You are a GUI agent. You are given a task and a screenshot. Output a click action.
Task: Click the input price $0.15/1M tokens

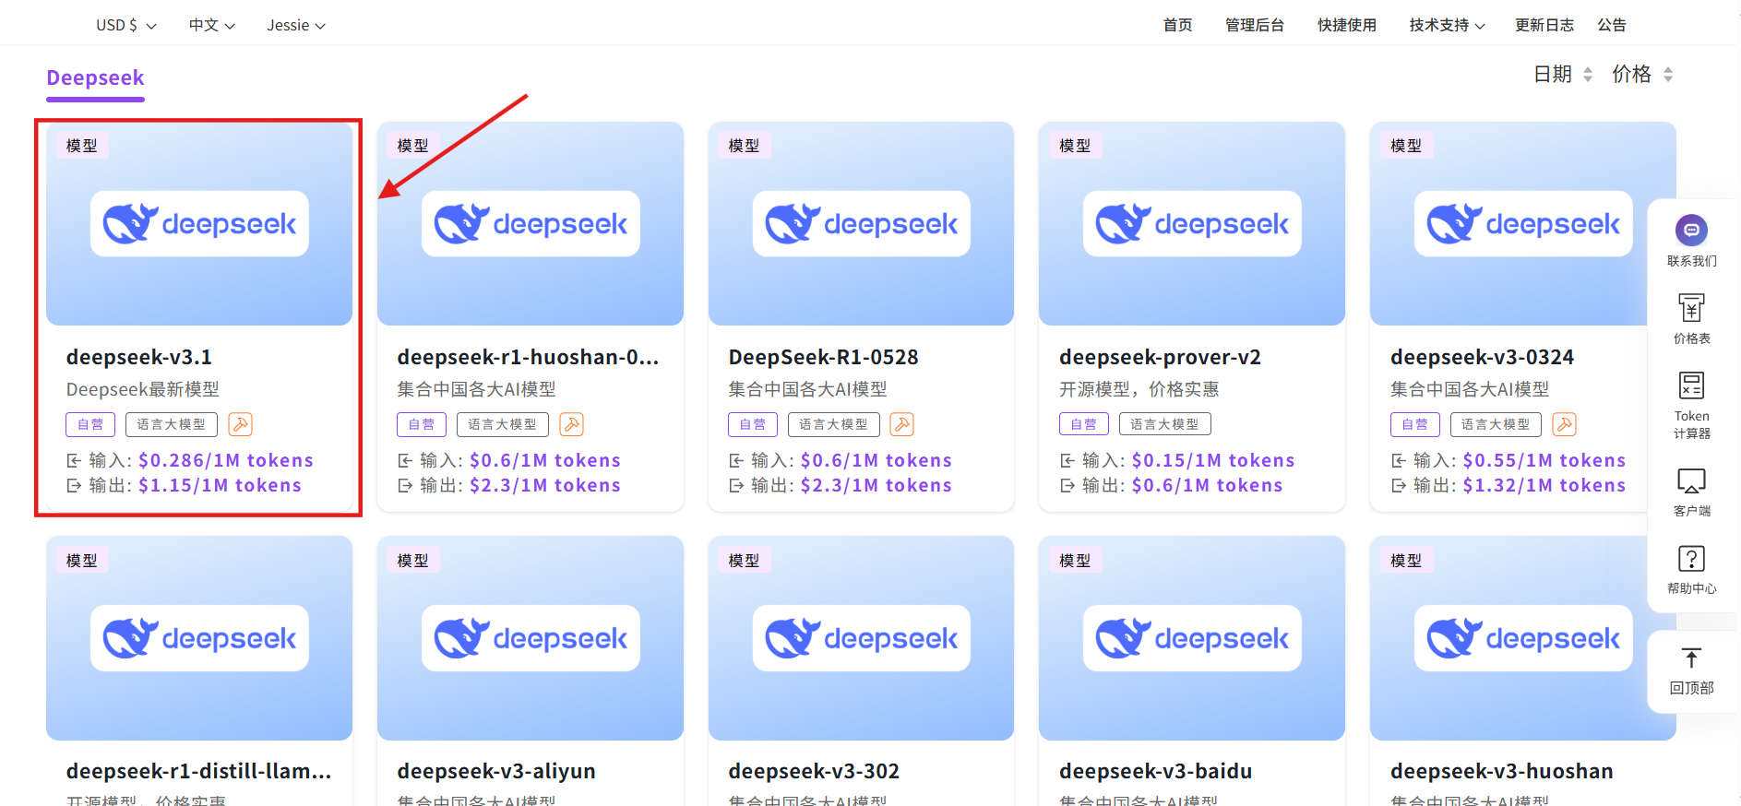(1213, 460)
